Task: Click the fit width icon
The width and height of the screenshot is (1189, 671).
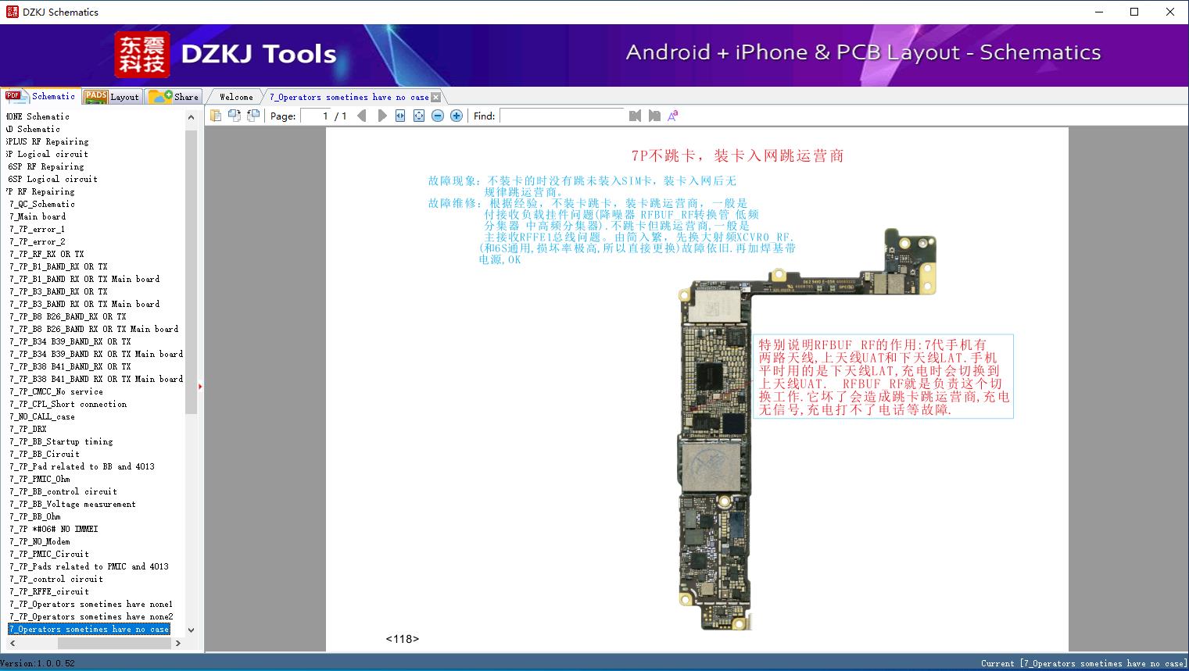Action: 400,116
